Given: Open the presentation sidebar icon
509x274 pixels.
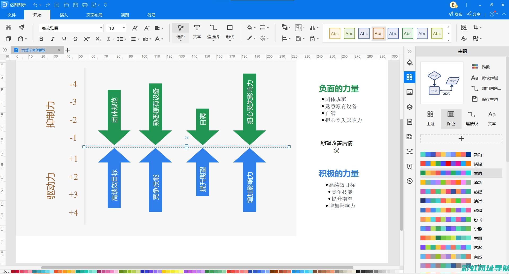Looking at the screenshot, I should click(x=410, y=166).
